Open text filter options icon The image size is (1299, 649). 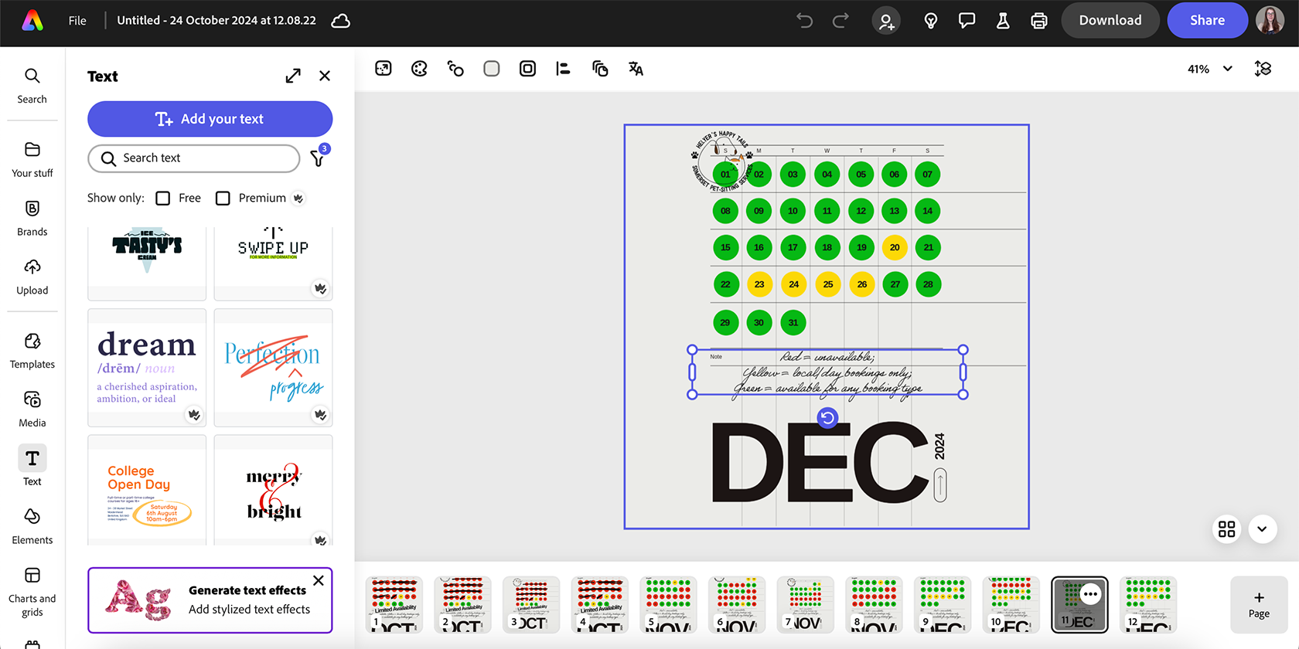pyautogui.click(x=318, y=158)
